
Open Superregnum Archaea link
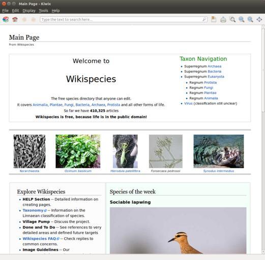[x=214, y=66]
